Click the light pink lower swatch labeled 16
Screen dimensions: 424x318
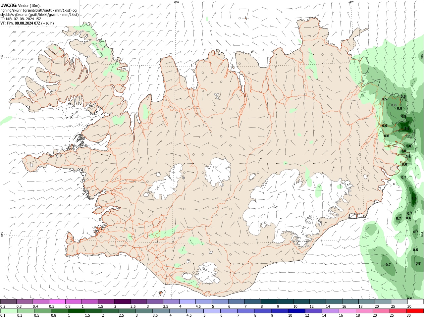coord(347,311)
